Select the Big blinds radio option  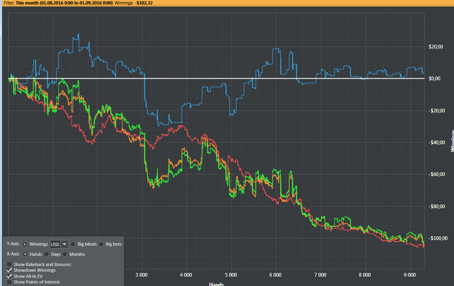(73, 245)
